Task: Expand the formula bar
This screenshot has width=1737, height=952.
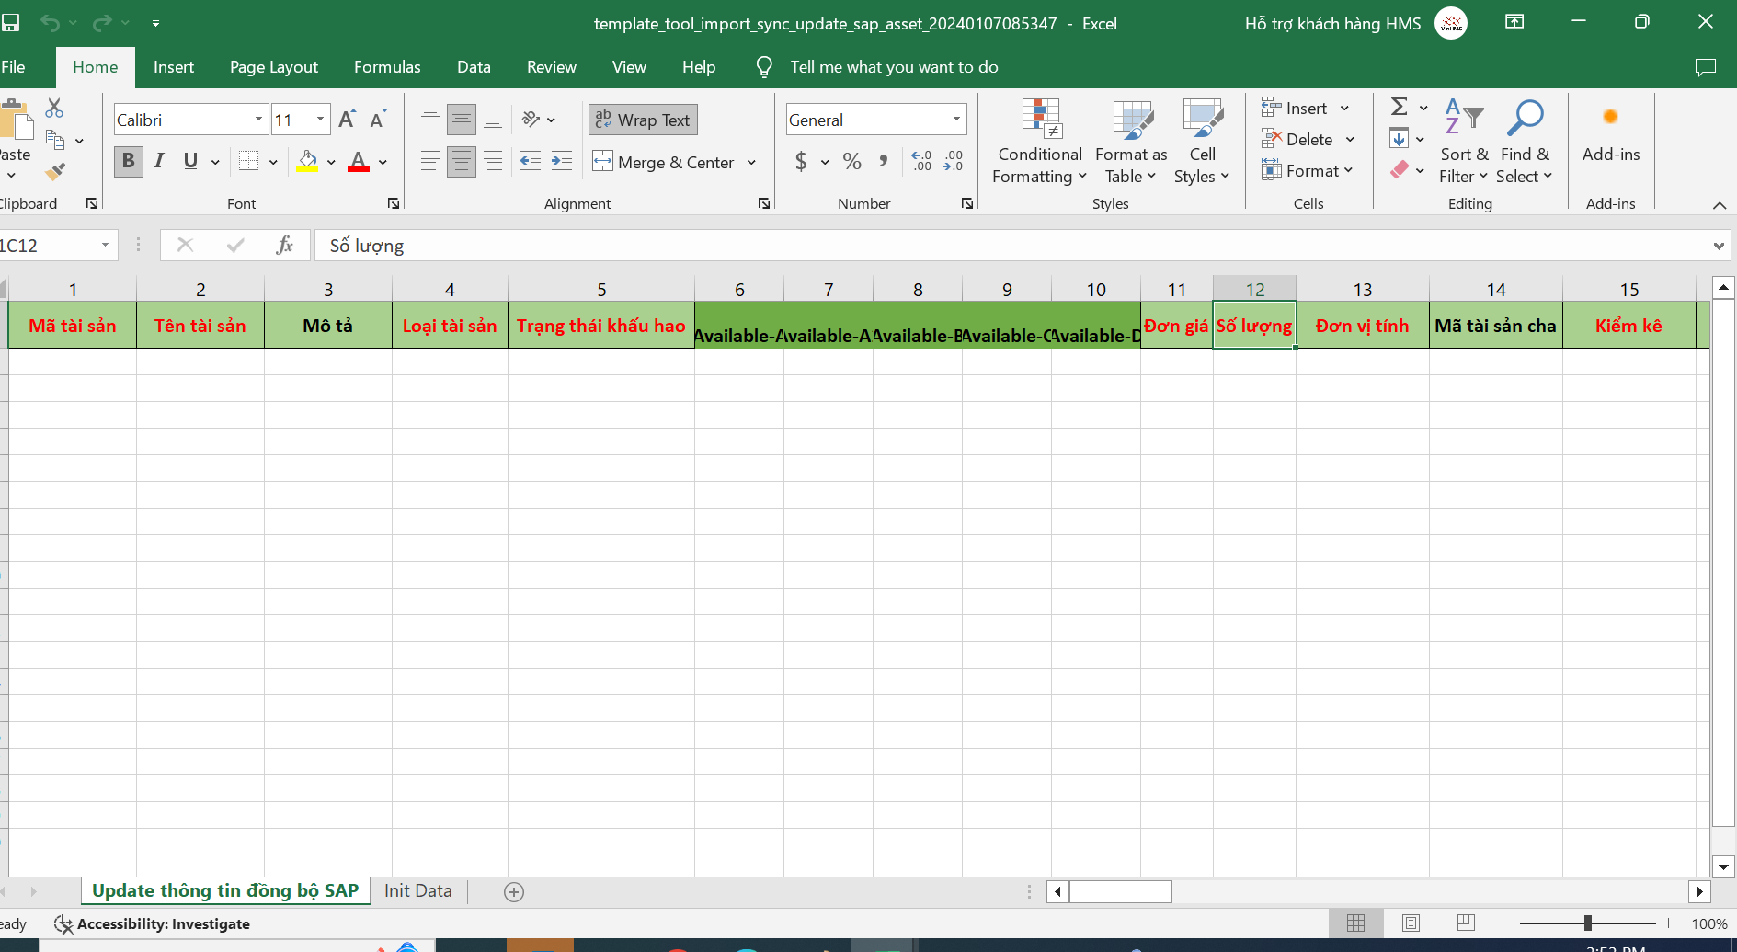Action: pos(1718,246)
